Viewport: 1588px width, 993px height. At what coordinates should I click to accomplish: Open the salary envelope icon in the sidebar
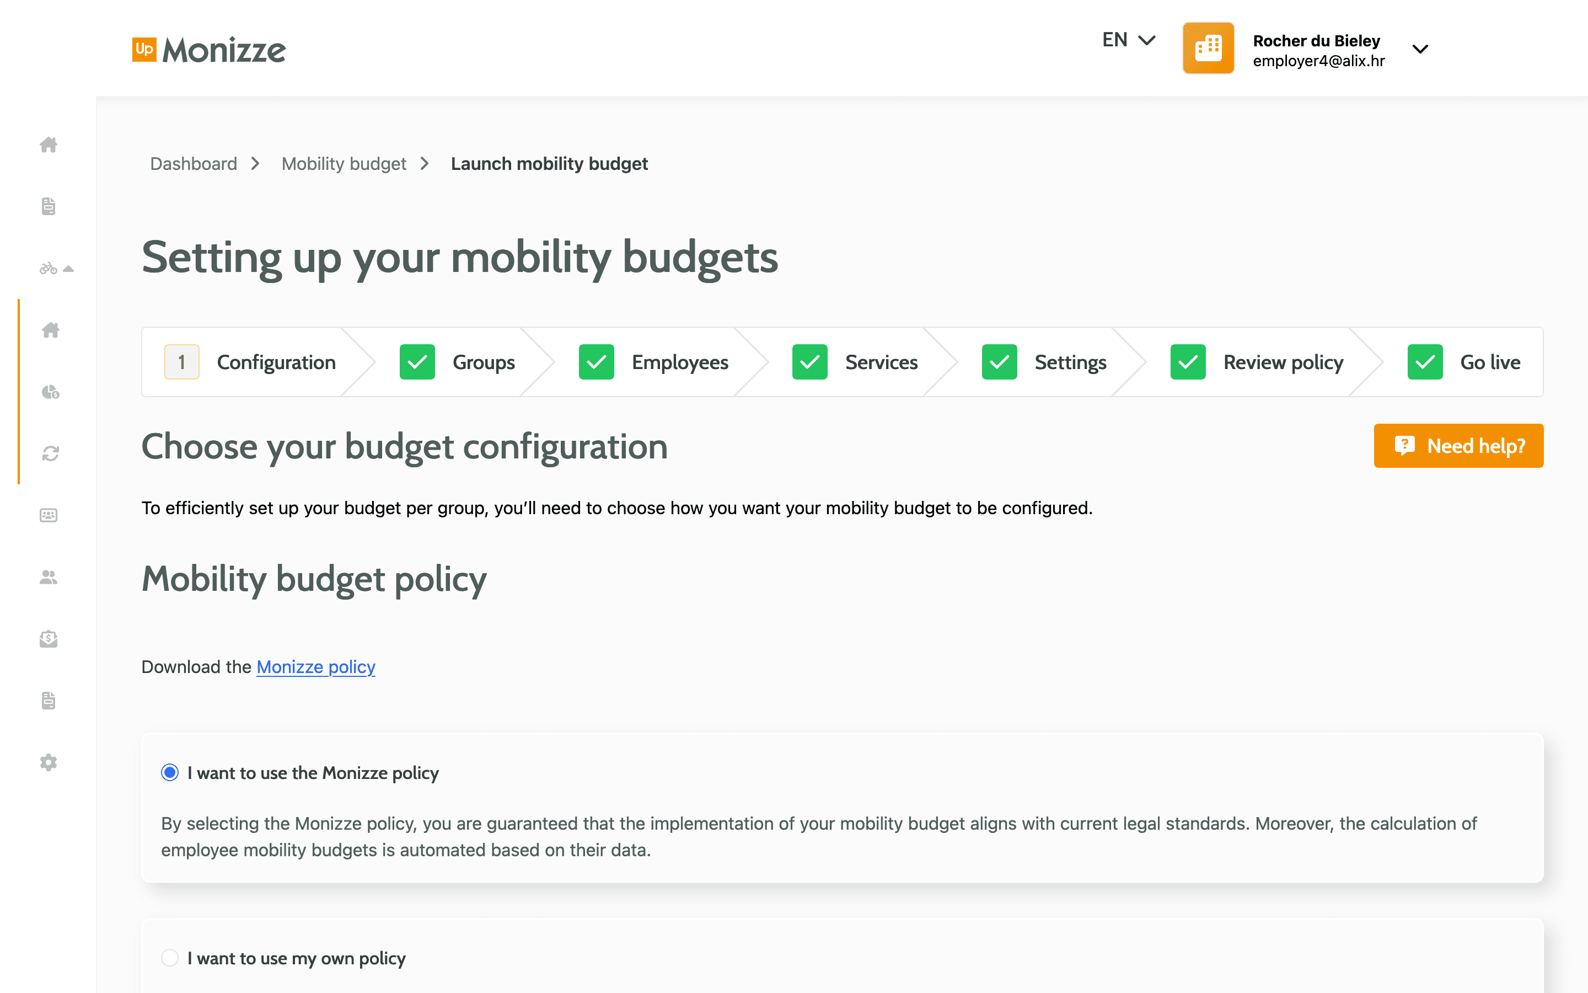[x=49, y=639]
